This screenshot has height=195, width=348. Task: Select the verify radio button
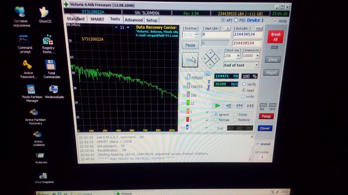[x=244, y=84]
